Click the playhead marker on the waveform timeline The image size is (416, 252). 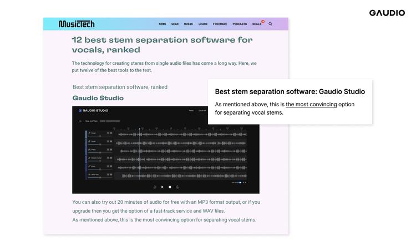[x=139, y=129]
